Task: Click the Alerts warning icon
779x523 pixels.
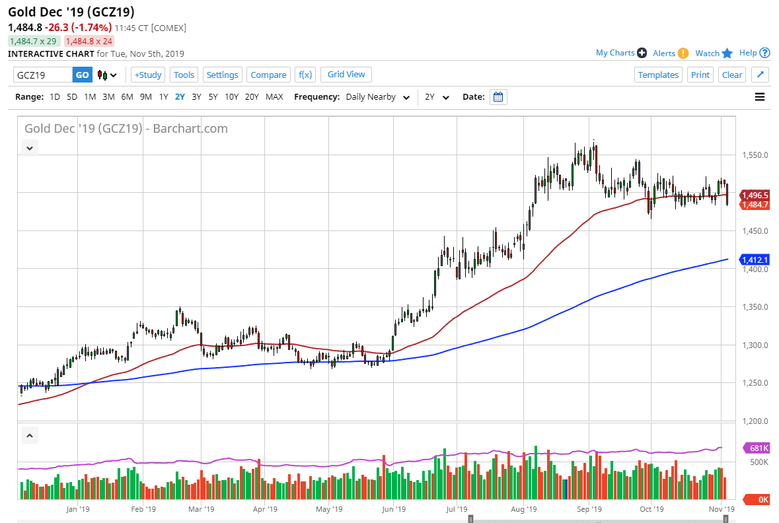Action: coord(684,53)
